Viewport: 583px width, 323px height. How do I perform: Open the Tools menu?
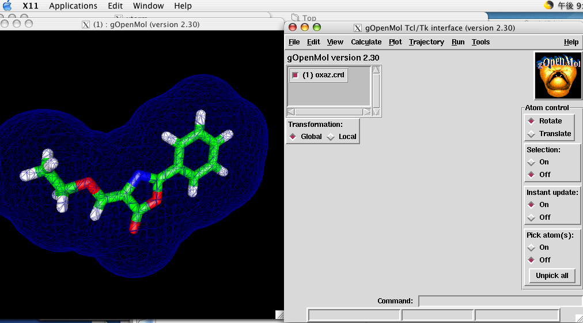click(x=481, y=42)
